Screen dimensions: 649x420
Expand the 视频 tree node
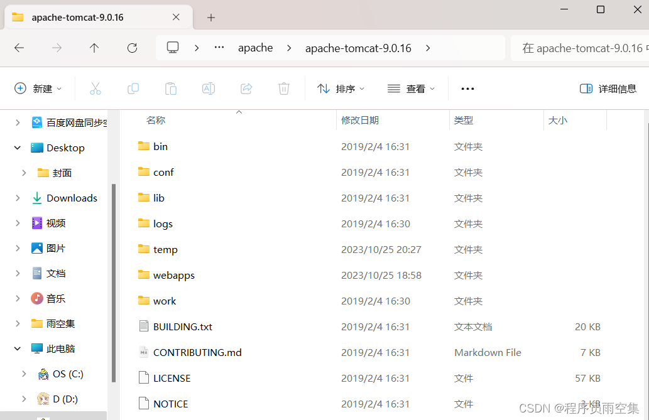click(18, 223)
